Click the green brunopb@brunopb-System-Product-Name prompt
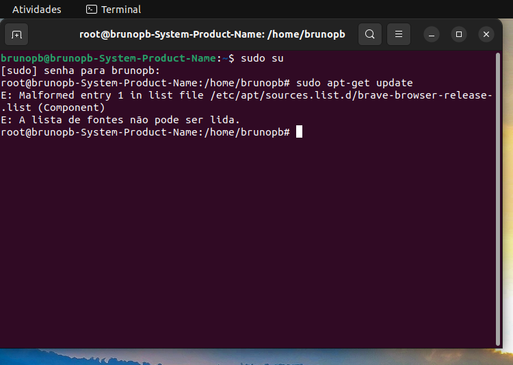Image resolution: width=513 pixels, height=365 pixels. (x=108, y=58)
